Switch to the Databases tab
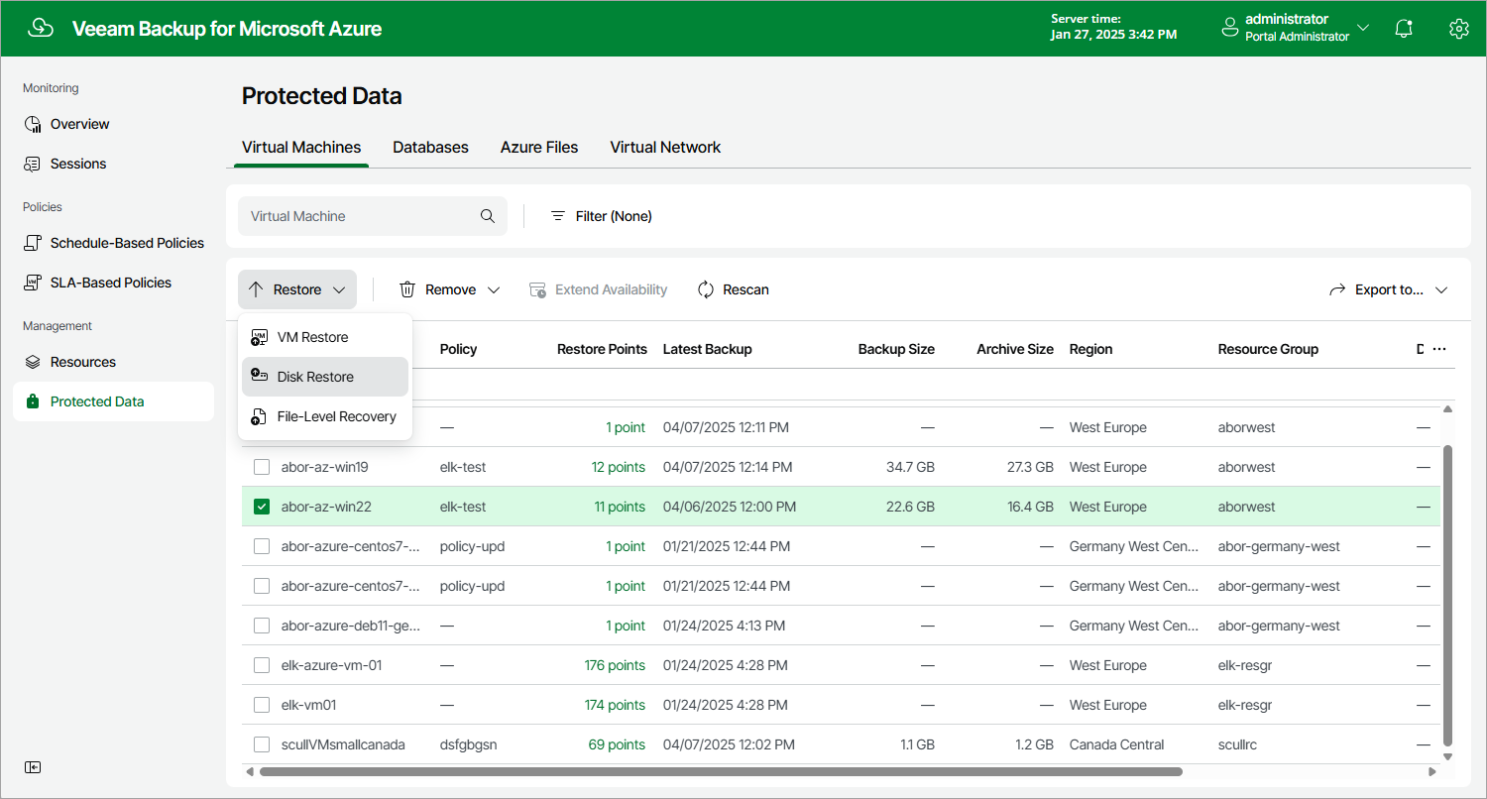Viewport: 1487px width, 799px height. pyautogui.click(x=430, y=147)
